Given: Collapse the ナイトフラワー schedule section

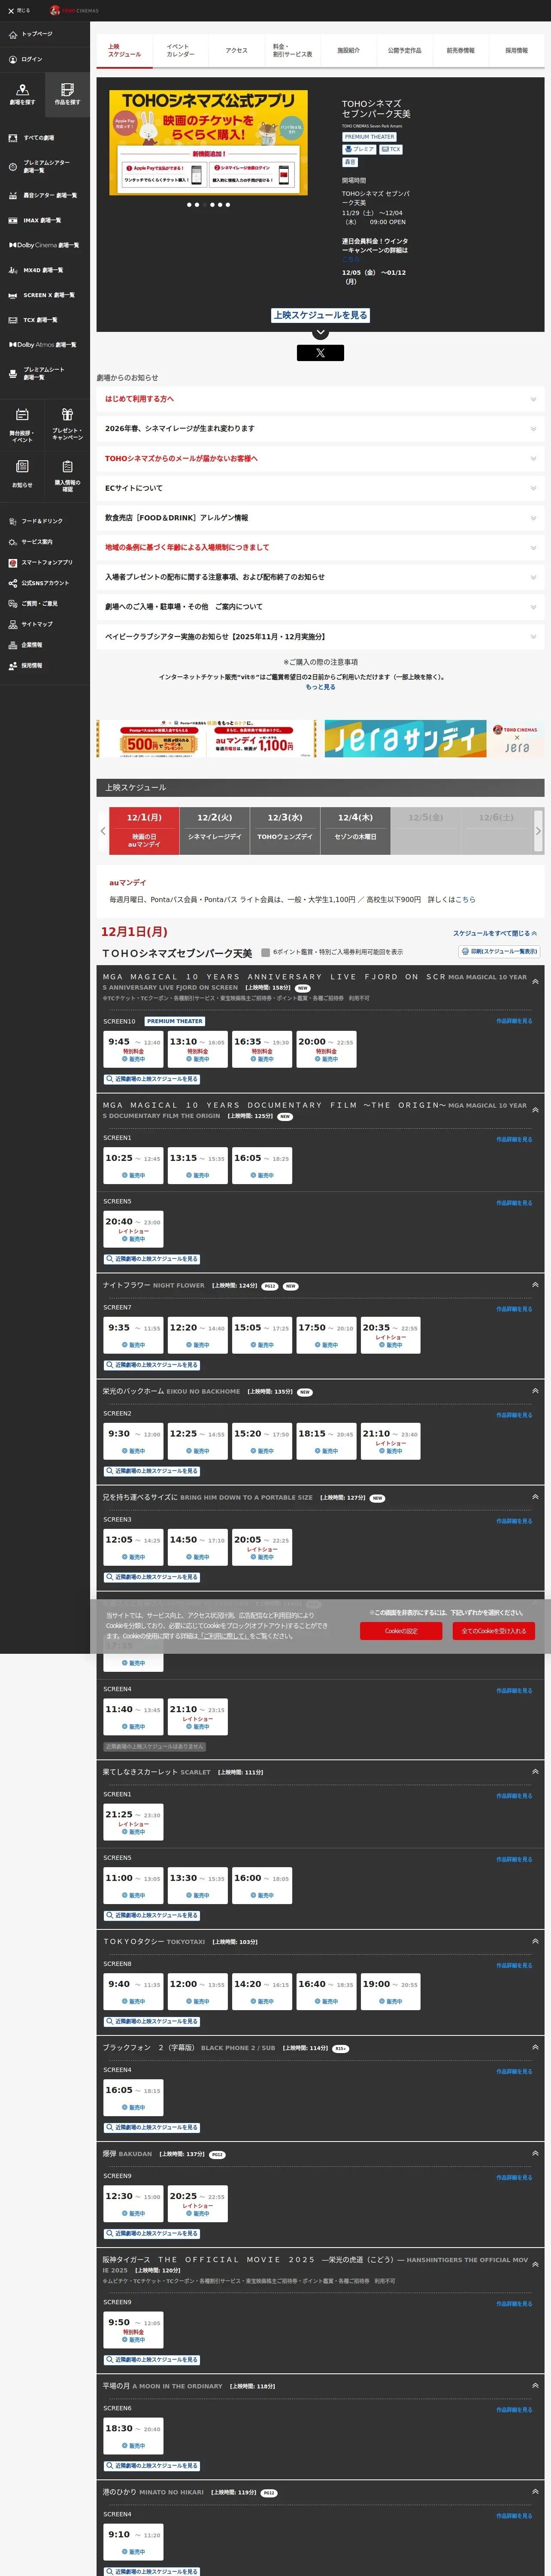Looking at the screenshot, I should pos(535,1285).
